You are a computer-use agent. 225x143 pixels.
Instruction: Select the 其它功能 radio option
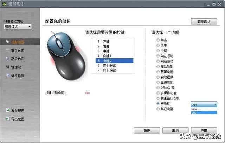click(x=158, y=109)
